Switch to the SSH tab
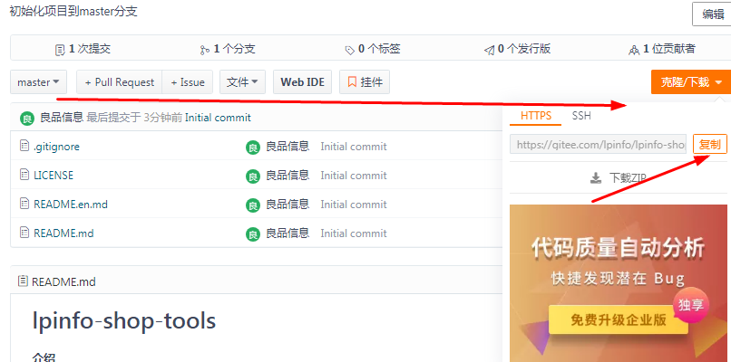 [581, 116]
